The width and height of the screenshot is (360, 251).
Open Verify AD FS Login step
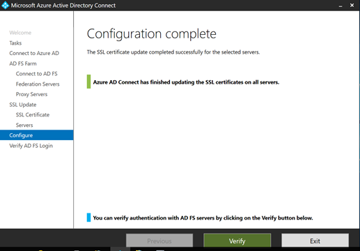tap(31, 146)
